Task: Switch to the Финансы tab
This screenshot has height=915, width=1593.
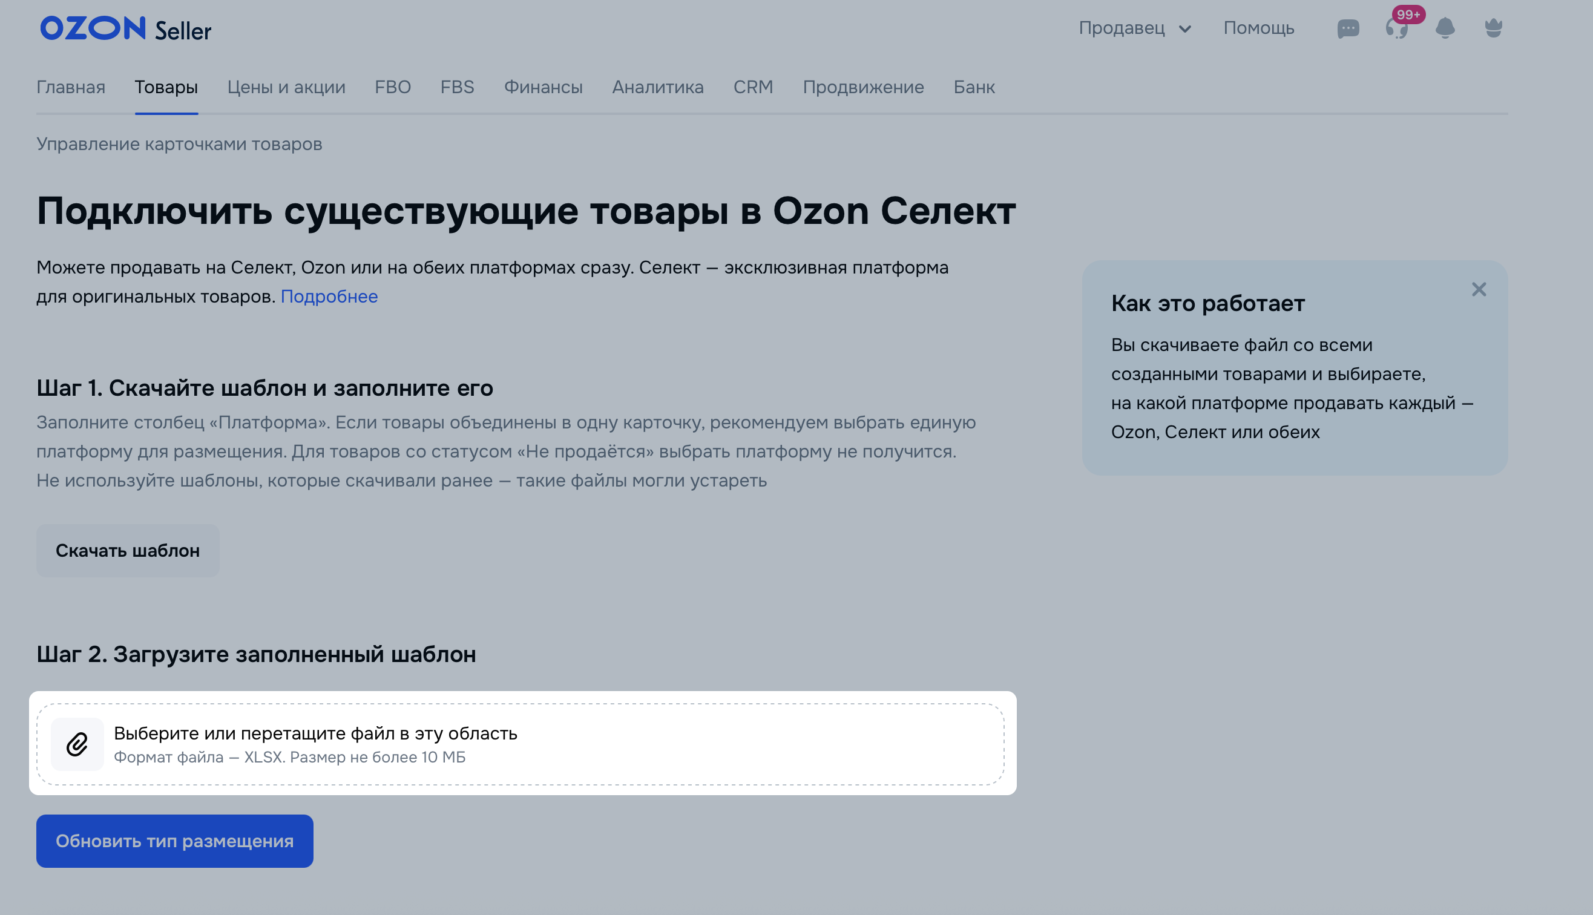Action: [x=543, y=87]
